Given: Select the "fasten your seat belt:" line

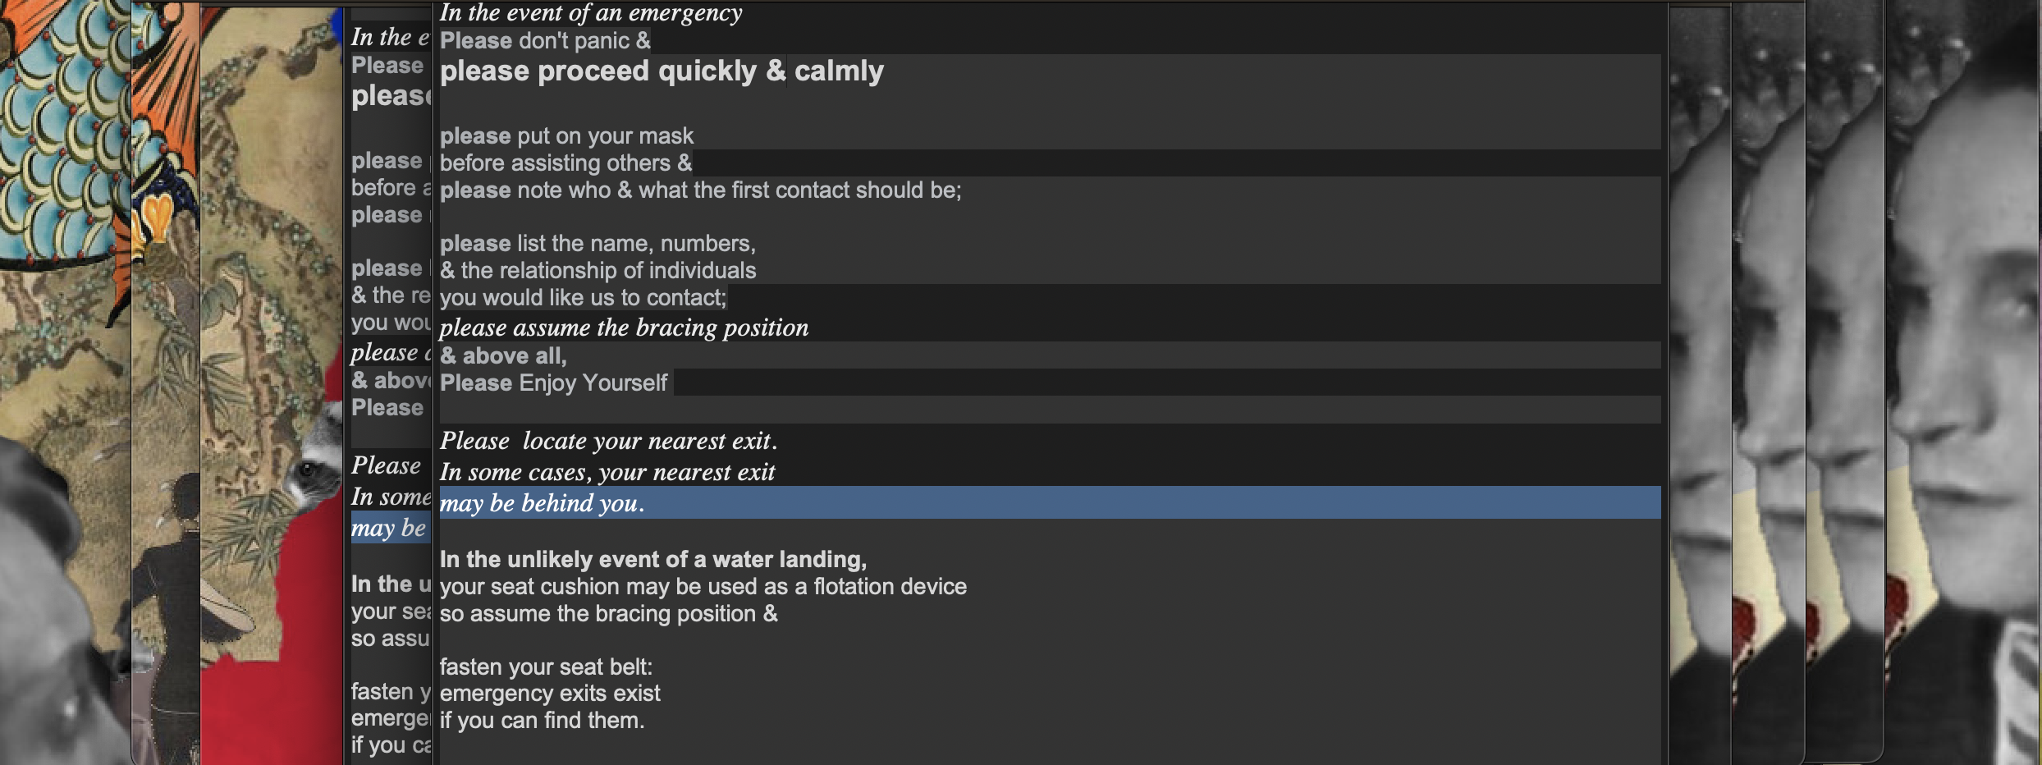Looking at the screenshot, I should (x=546, y=667).
